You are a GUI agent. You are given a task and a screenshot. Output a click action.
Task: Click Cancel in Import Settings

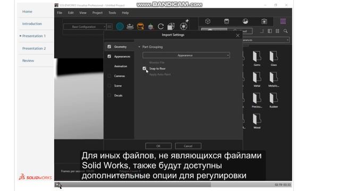click(x=188, y=146)
